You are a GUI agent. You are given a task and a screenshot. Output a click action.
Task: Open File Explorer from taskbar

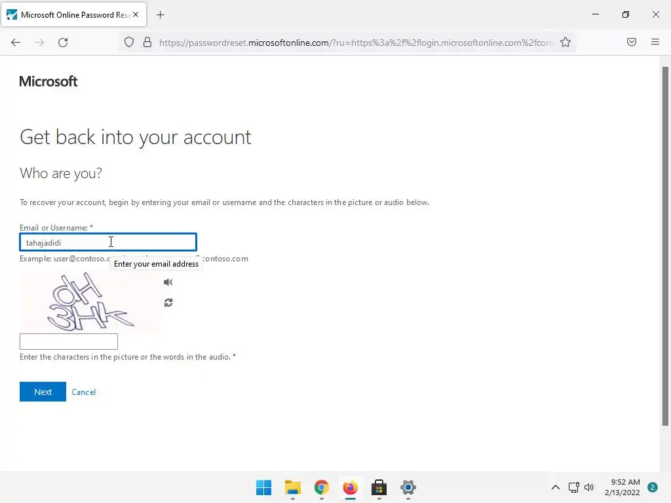pyautogui.click(x=293, y=487)
